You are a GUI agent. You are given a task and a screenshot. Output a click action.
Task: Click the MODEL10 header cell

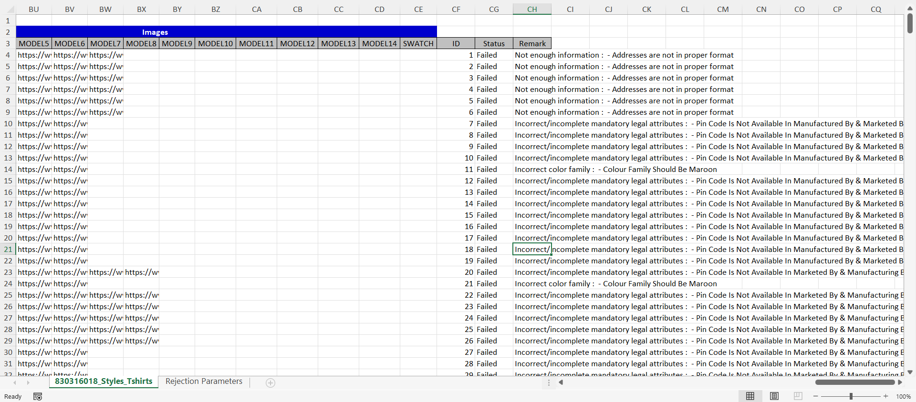tap(216, 43)
